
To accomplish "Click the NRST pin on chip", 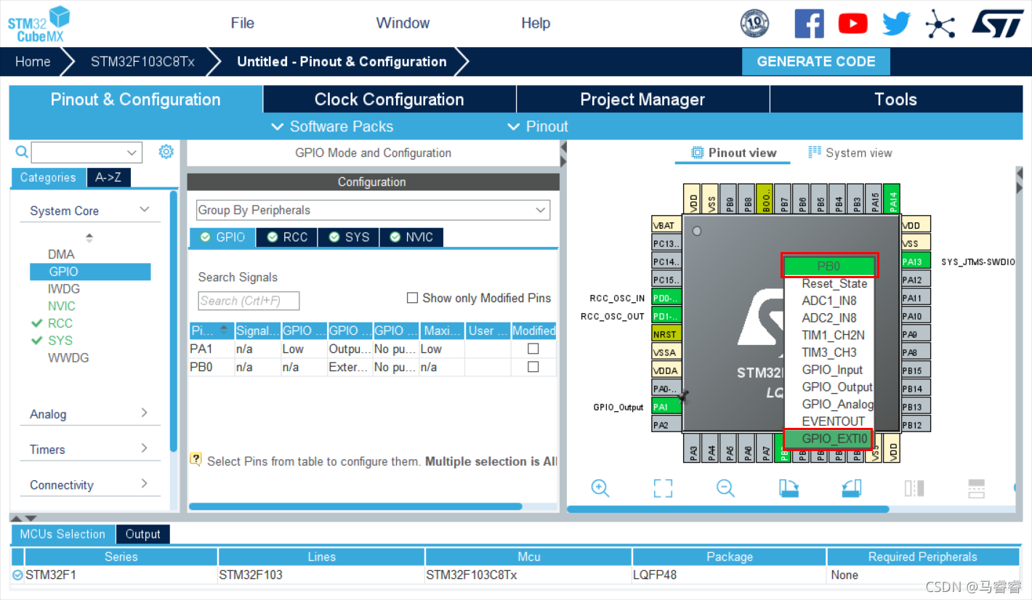I will coord(666,334).
